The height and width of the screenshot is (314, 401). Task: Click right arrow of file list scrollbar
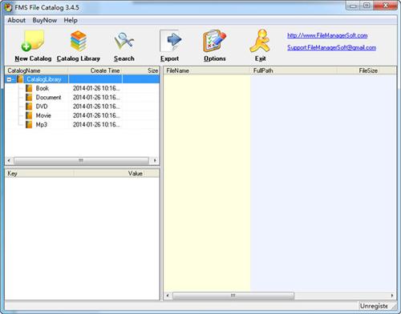coord(392,296)
